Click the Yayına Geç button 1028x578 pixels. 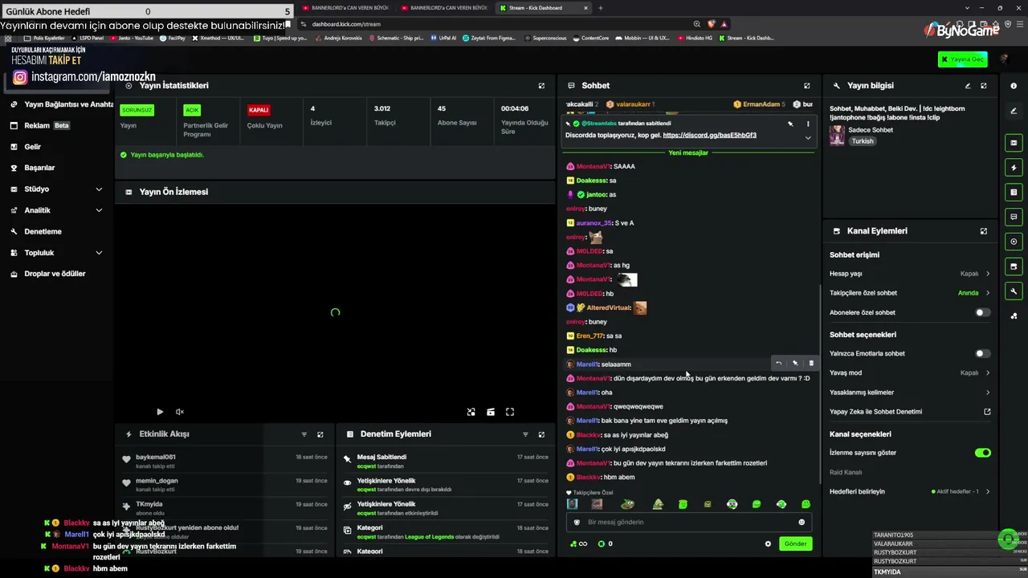962,59
